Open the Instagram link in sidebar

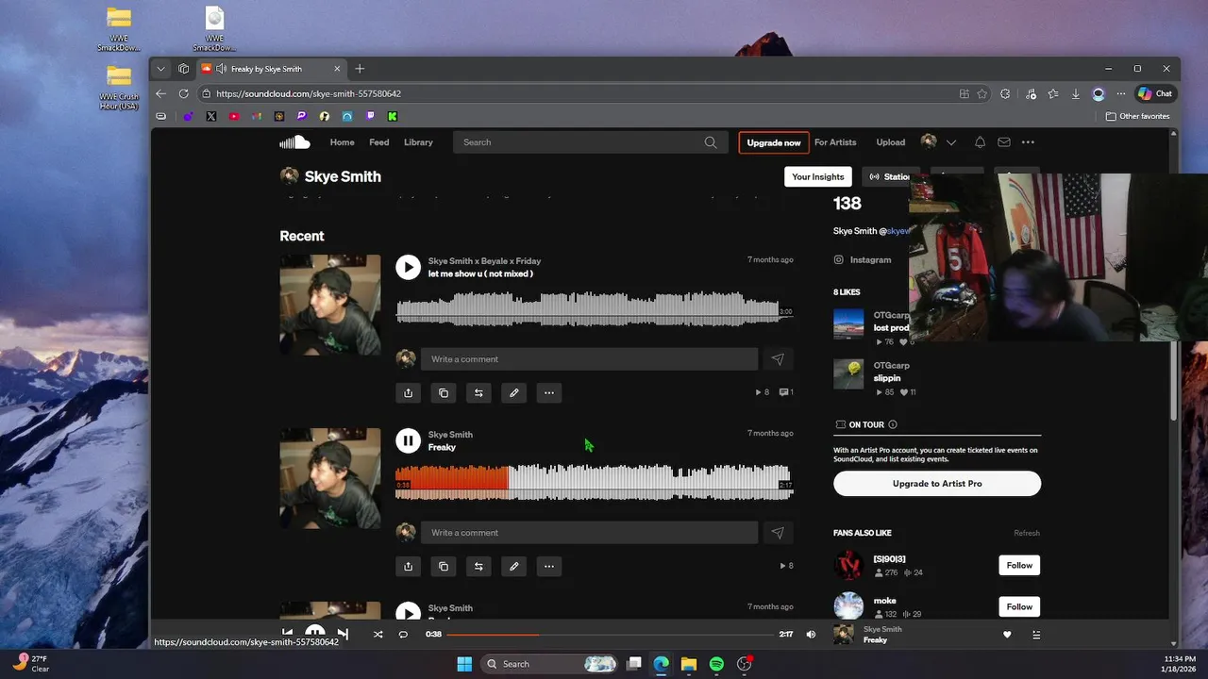(x=870, y=259)
